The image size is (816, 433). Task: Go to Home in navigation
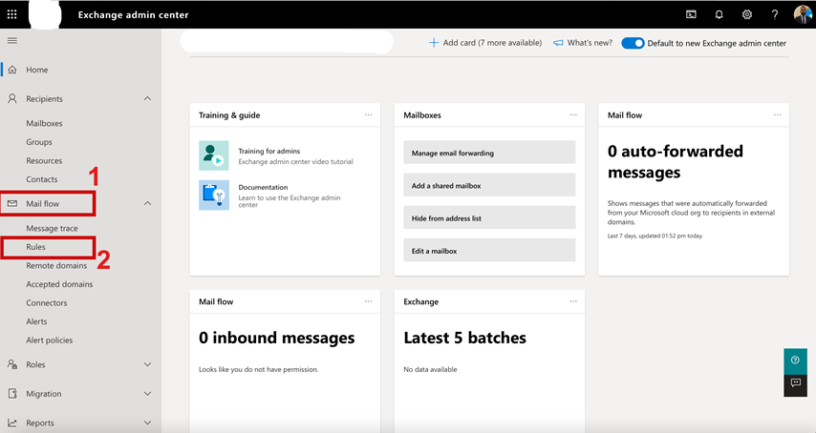[37, 70]
